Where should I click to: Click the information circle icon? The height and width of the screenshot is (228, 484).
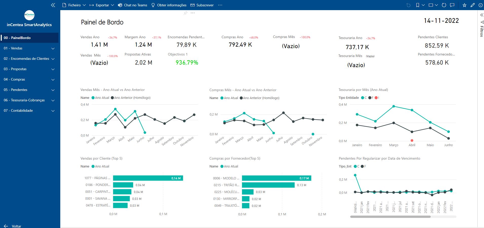point(480,5)
